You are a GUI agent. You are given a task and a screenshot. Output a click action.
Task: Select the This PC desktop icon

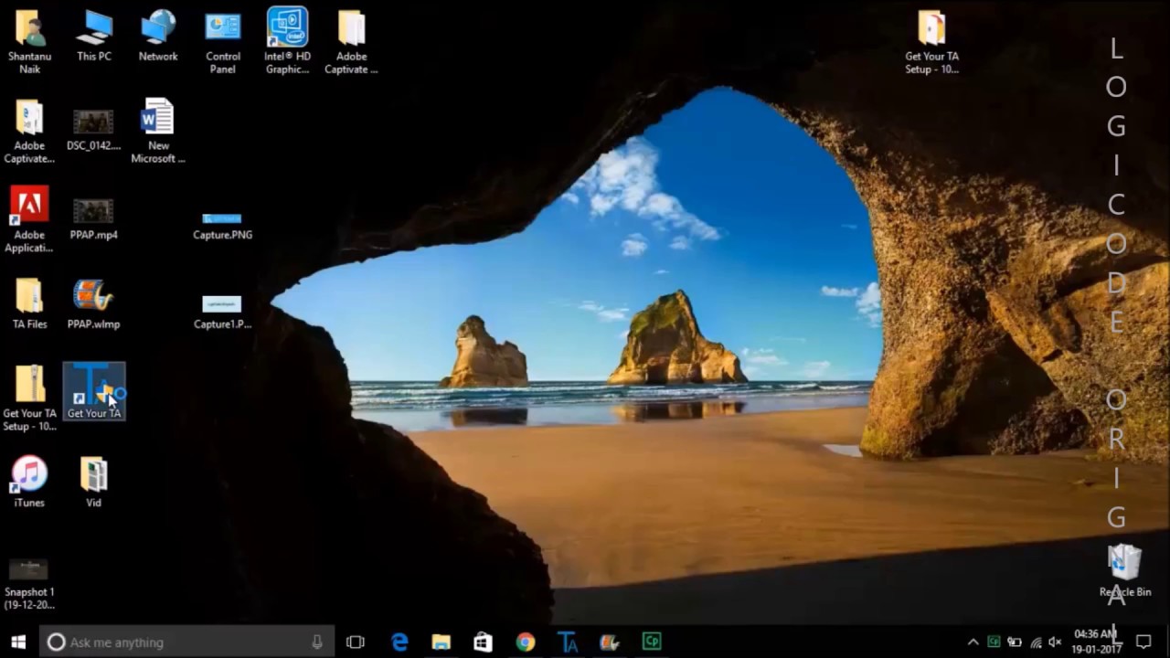tap(93, 37)
